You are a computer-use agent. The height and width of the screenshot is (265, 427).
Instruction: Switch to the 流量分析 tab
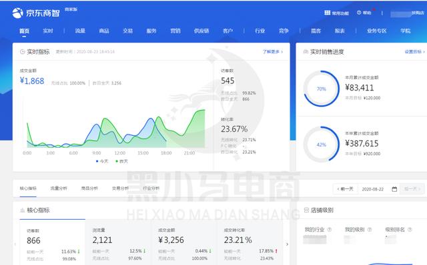(x=59, y=188)
